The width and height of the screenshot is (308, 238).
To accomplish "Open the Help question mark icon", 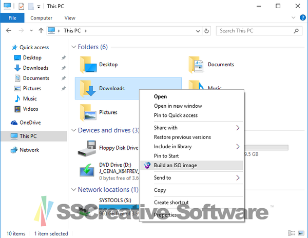I will 303,17.
